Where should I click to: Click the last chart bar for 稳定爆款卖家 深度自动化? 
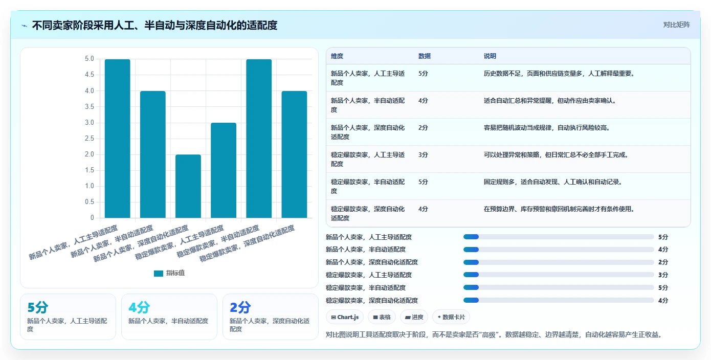pyautogui.click(x=294, y=154)
